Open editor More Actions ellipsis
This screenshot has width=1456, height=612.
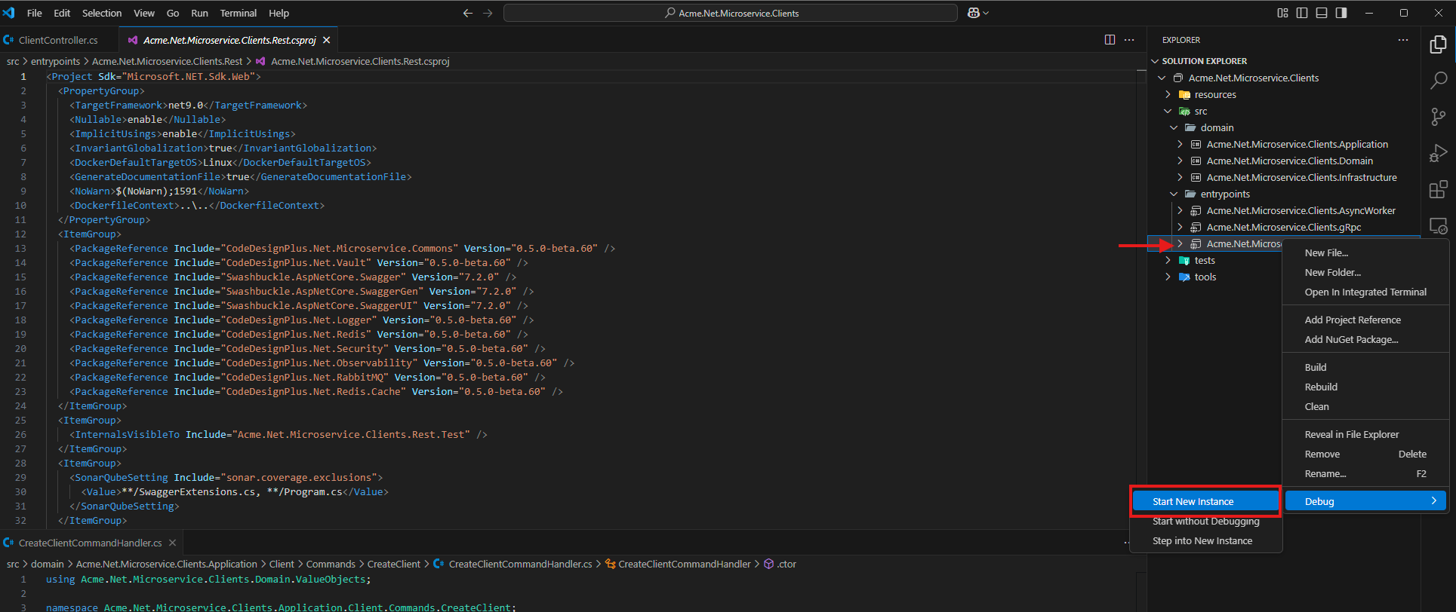click(1129, 40)
